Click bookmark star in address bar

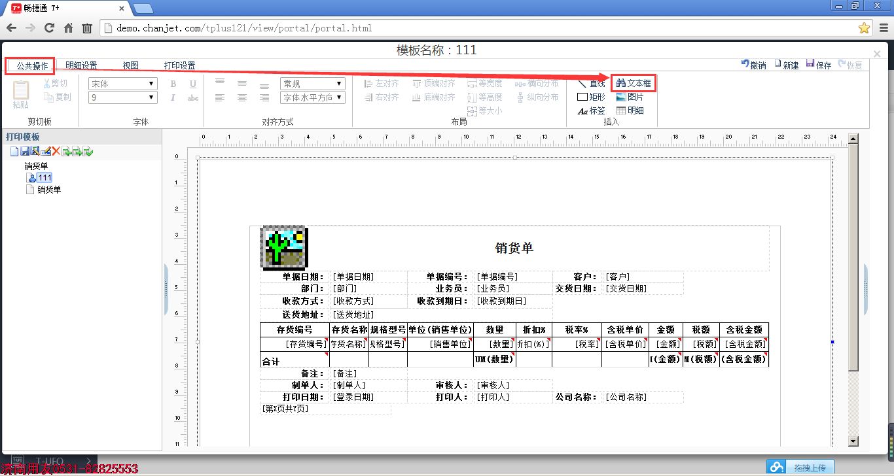click(864, 28)
